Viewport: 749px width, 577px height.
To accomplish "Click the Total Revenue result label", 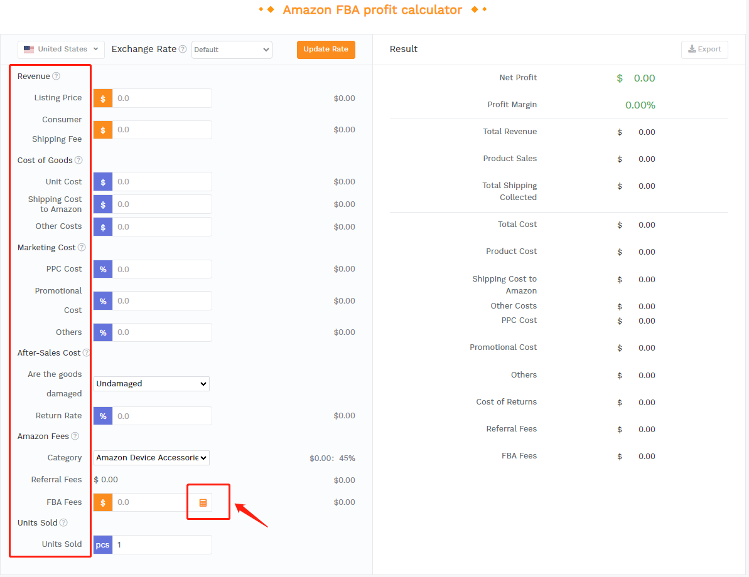I will click(x=510, y=132).
